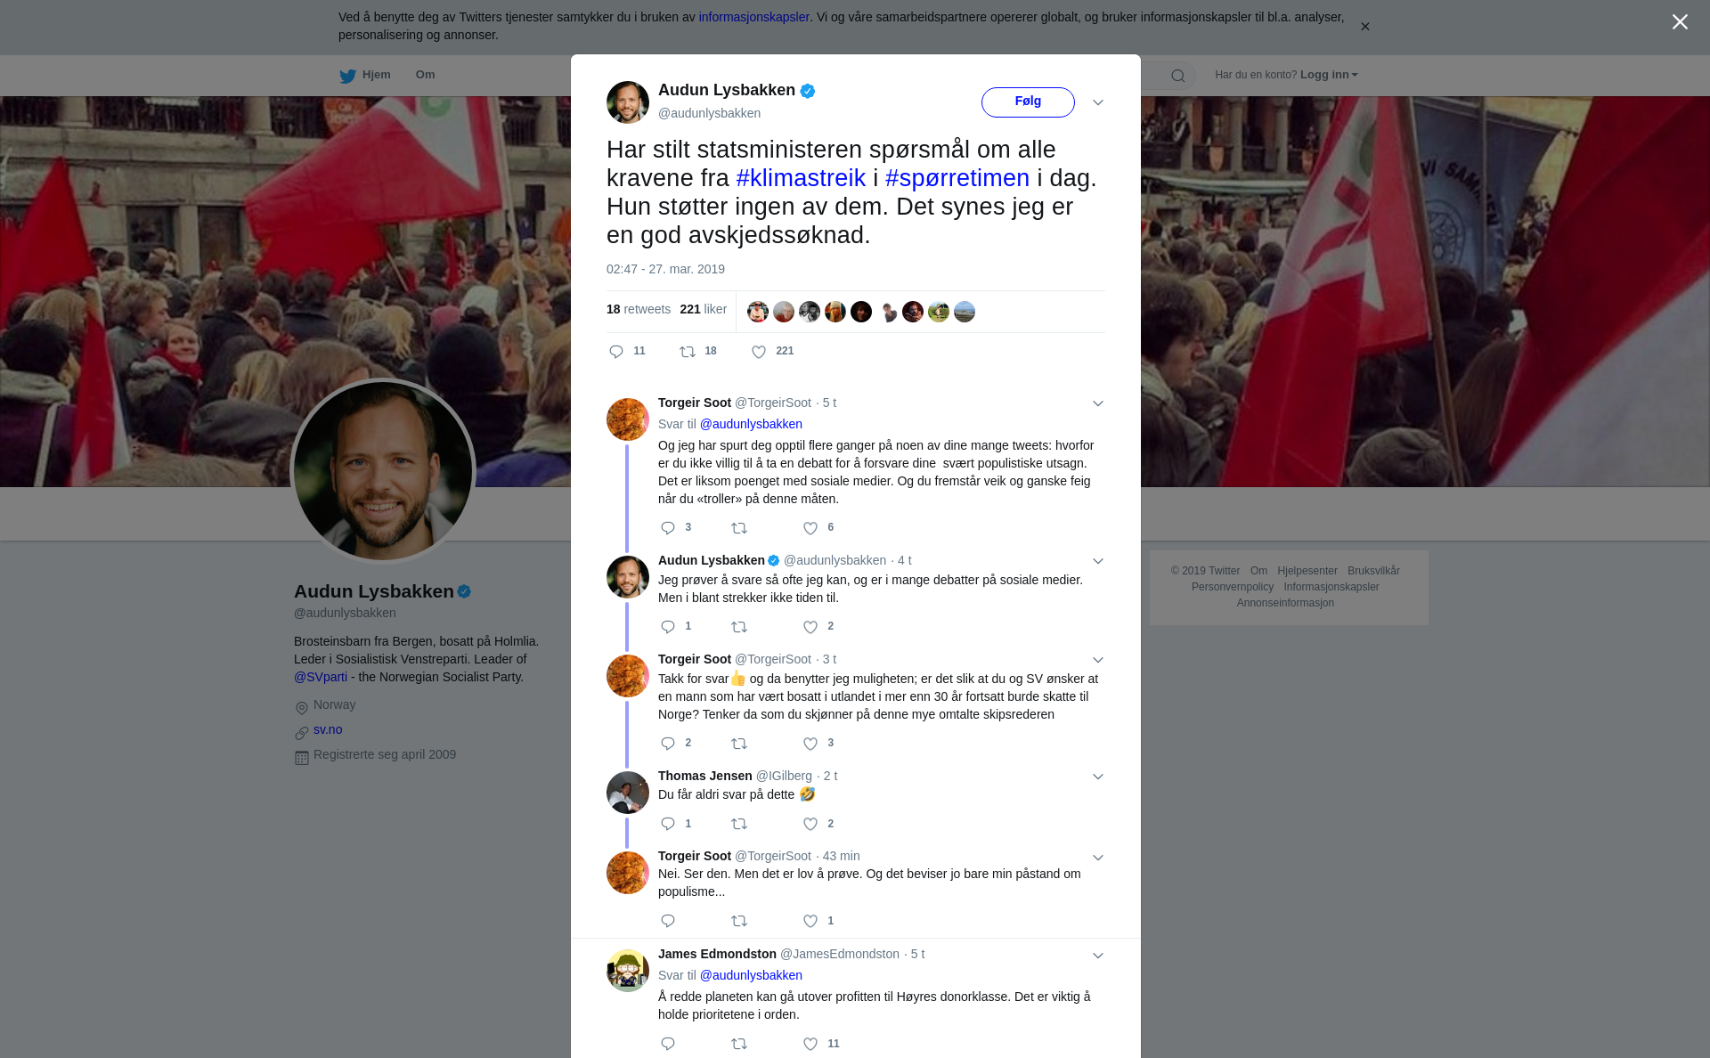
Task: Open the #klimastreik hashtag link
Action: (x=801, y=178)
